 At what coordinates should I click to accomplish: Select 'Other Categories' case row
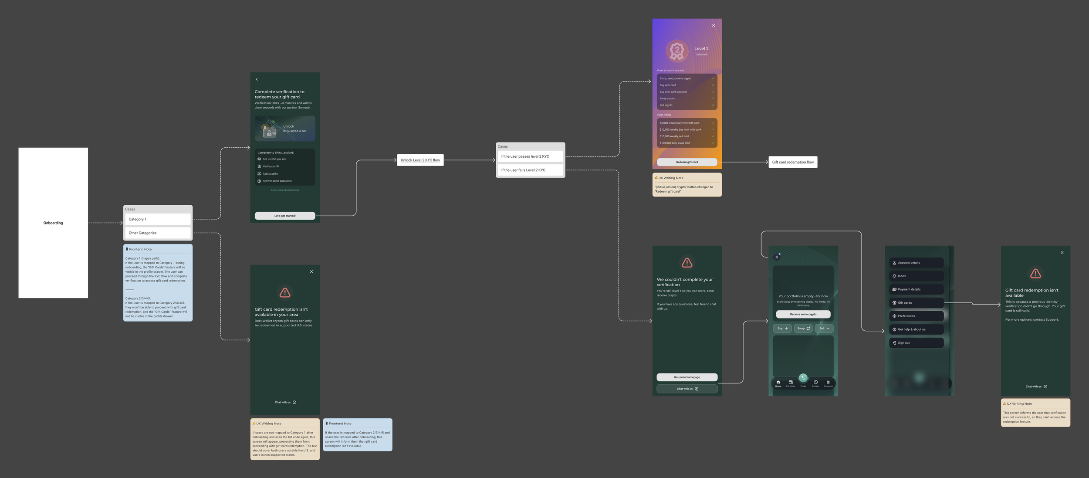point(158,233)
